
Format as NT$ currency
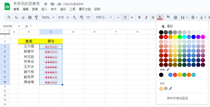pyautogui.click(x=61, y=17)
